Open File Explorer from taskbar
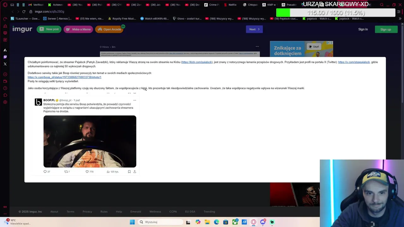Screen dimensions: 404x227 [207, 222]
